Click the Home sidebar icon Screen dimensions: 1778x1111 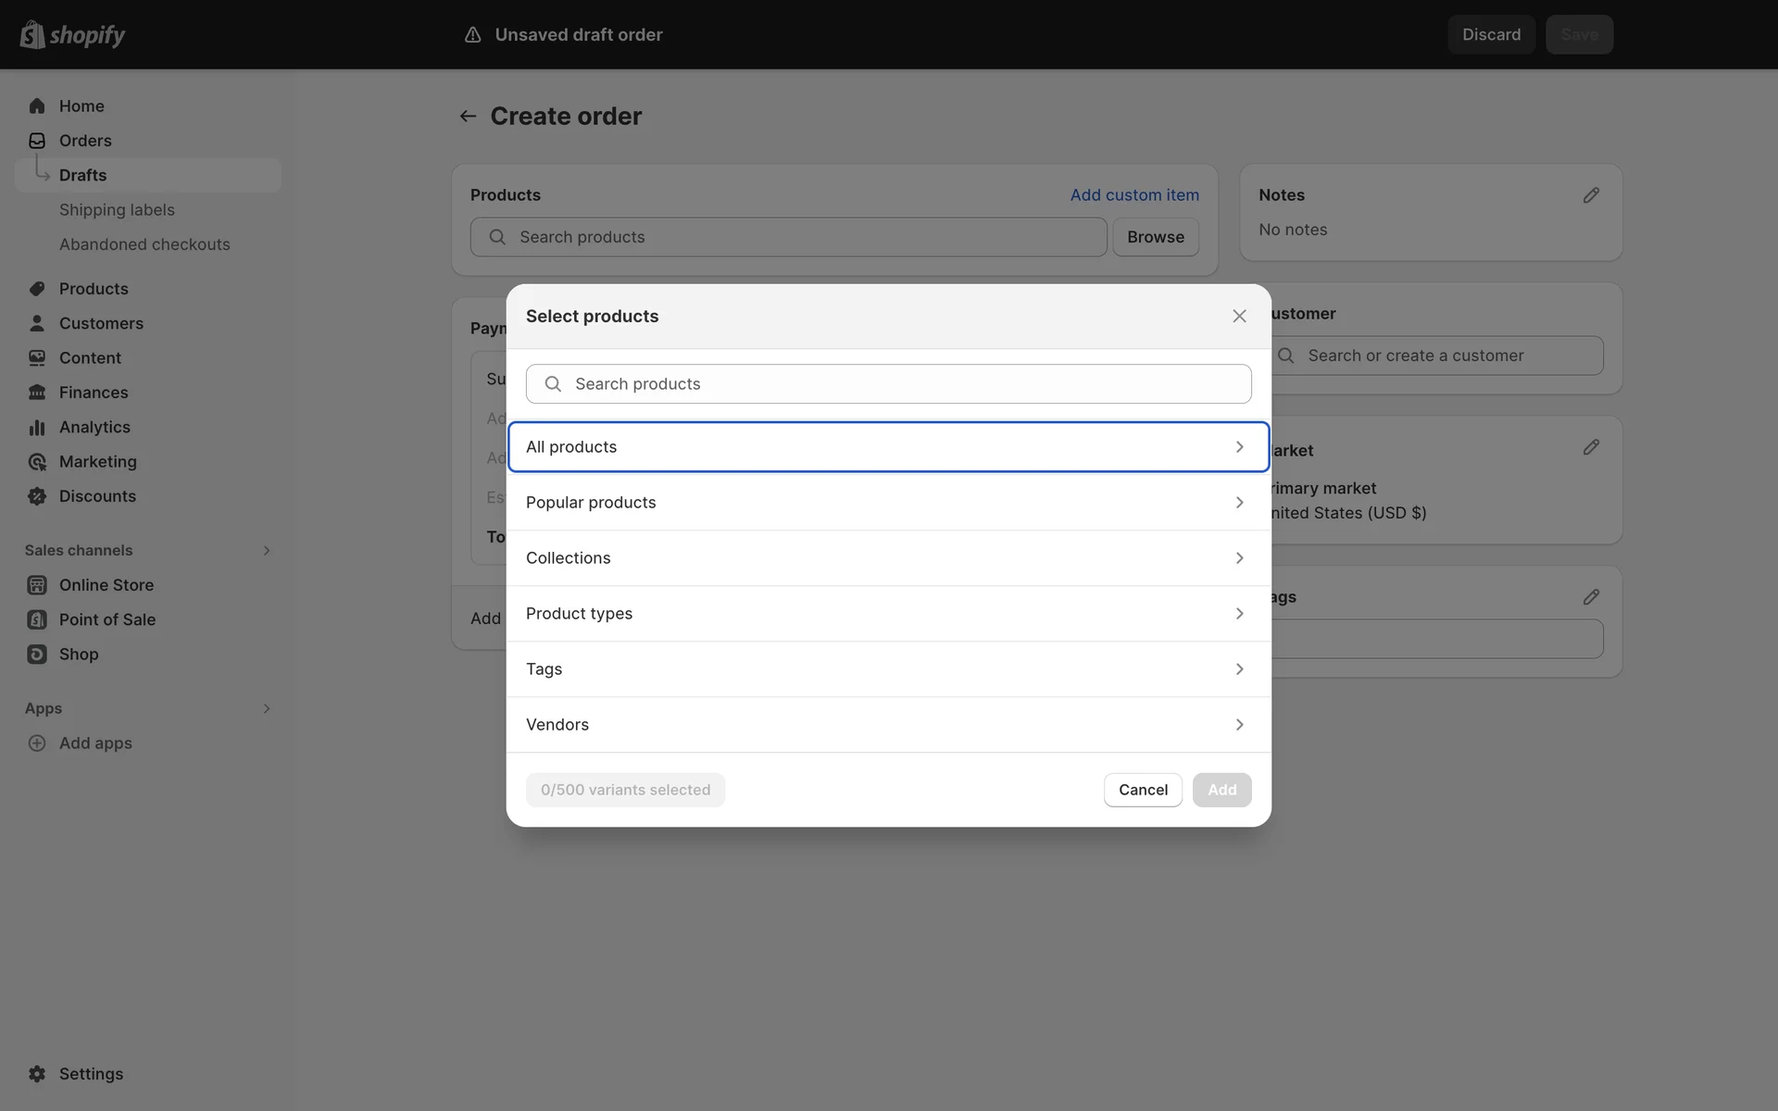point(37,106)
